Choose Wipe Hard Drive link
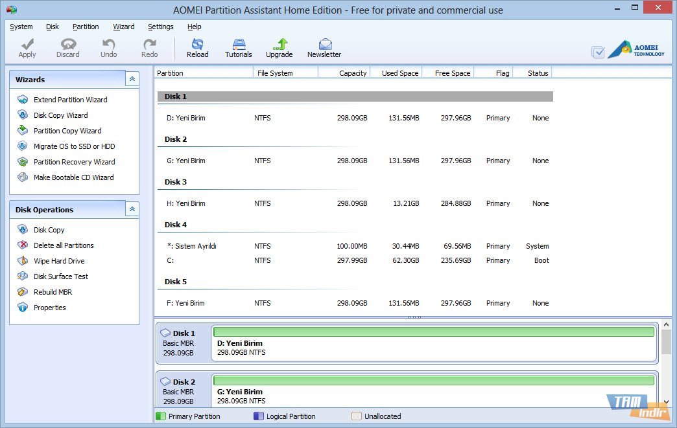This screenshot has height=428, width=677. tap(59, 261)
